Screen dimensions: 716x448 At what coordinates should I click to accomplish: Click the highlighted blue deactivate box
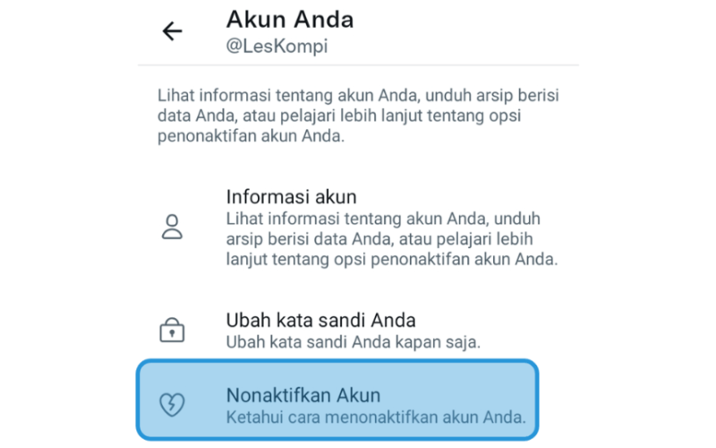[337, 400]
